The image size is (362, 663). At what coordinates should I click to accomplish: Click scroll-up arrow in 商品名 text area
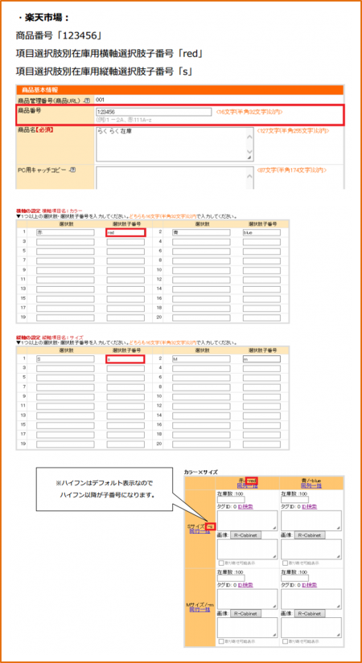(249, 135)
